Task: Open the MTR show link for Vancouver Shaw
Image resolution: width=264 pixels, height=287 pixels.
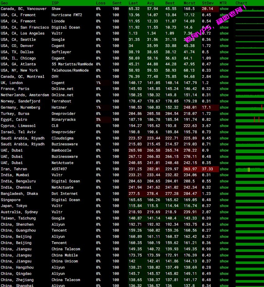Action: pyautogui.click(x=224, y=9)
